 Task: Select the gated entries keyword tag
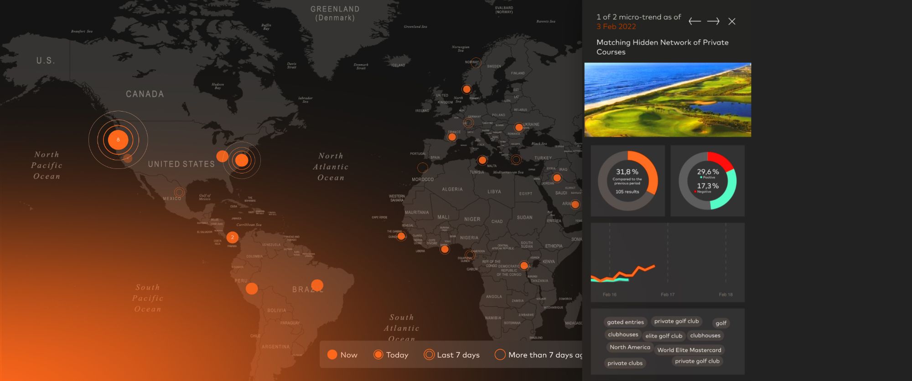coord(625,322)
